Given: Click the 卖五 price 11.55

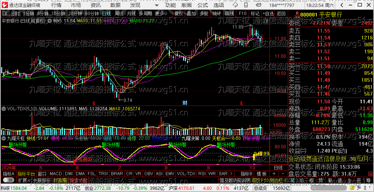Looking at the screenshot, I should [324, 31].
